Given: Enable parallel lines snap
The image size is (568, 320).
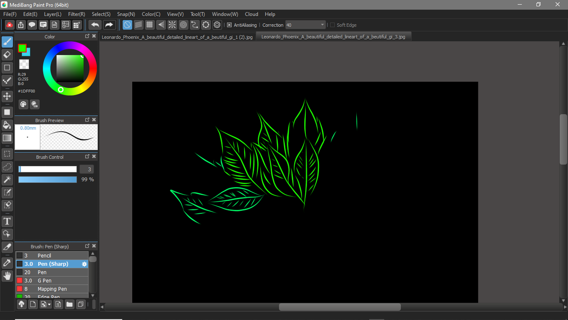Looking at the screenshot, I should 138,25.
